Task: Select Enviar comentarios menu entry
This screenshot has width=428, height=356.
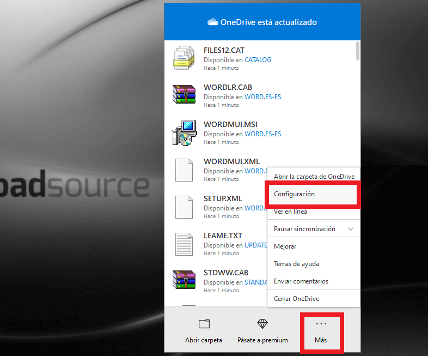Action: pyautogui.click(x=314, y=281)
